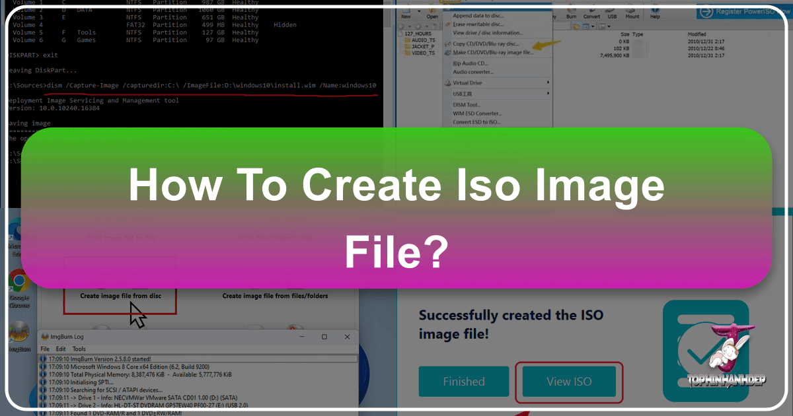Expand the Virtual Drive submenu
Screen dimensions: 793x416
coord(467,83)
